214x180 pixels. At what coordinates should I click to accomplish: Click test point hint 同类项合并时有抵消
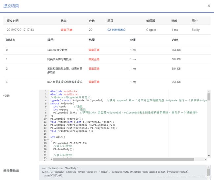tap(59, 59)
